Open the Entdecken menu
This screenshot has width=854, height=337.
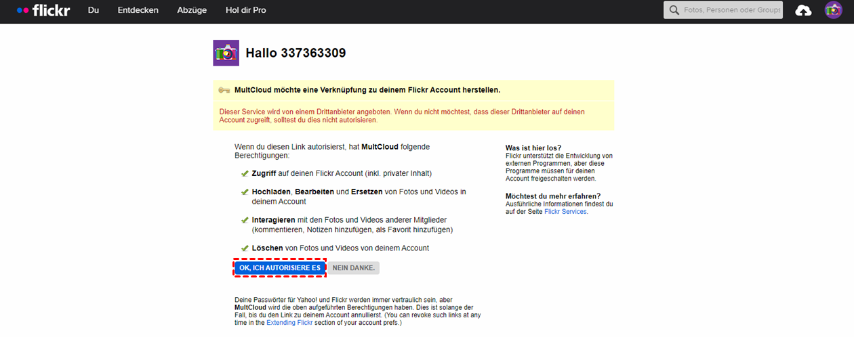click(x=138, y=10)
